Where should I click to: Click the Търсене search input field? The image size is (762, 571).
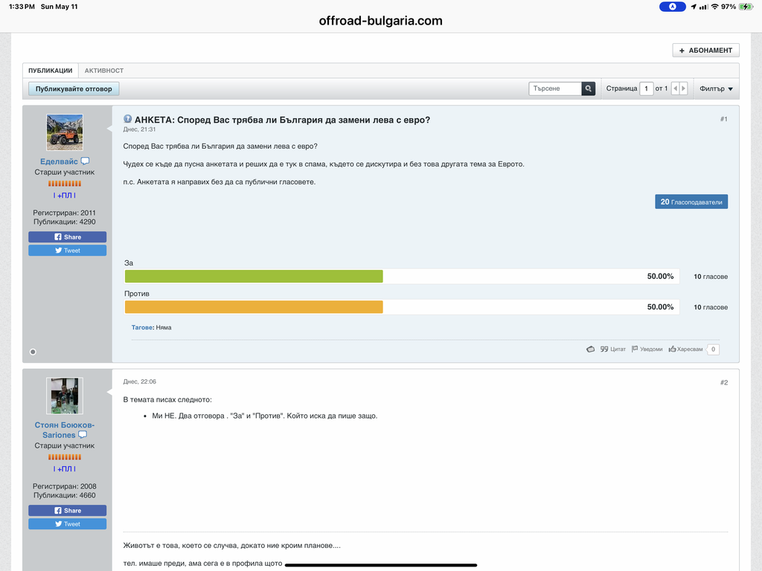pyautogui.click(x=555, y=88)
